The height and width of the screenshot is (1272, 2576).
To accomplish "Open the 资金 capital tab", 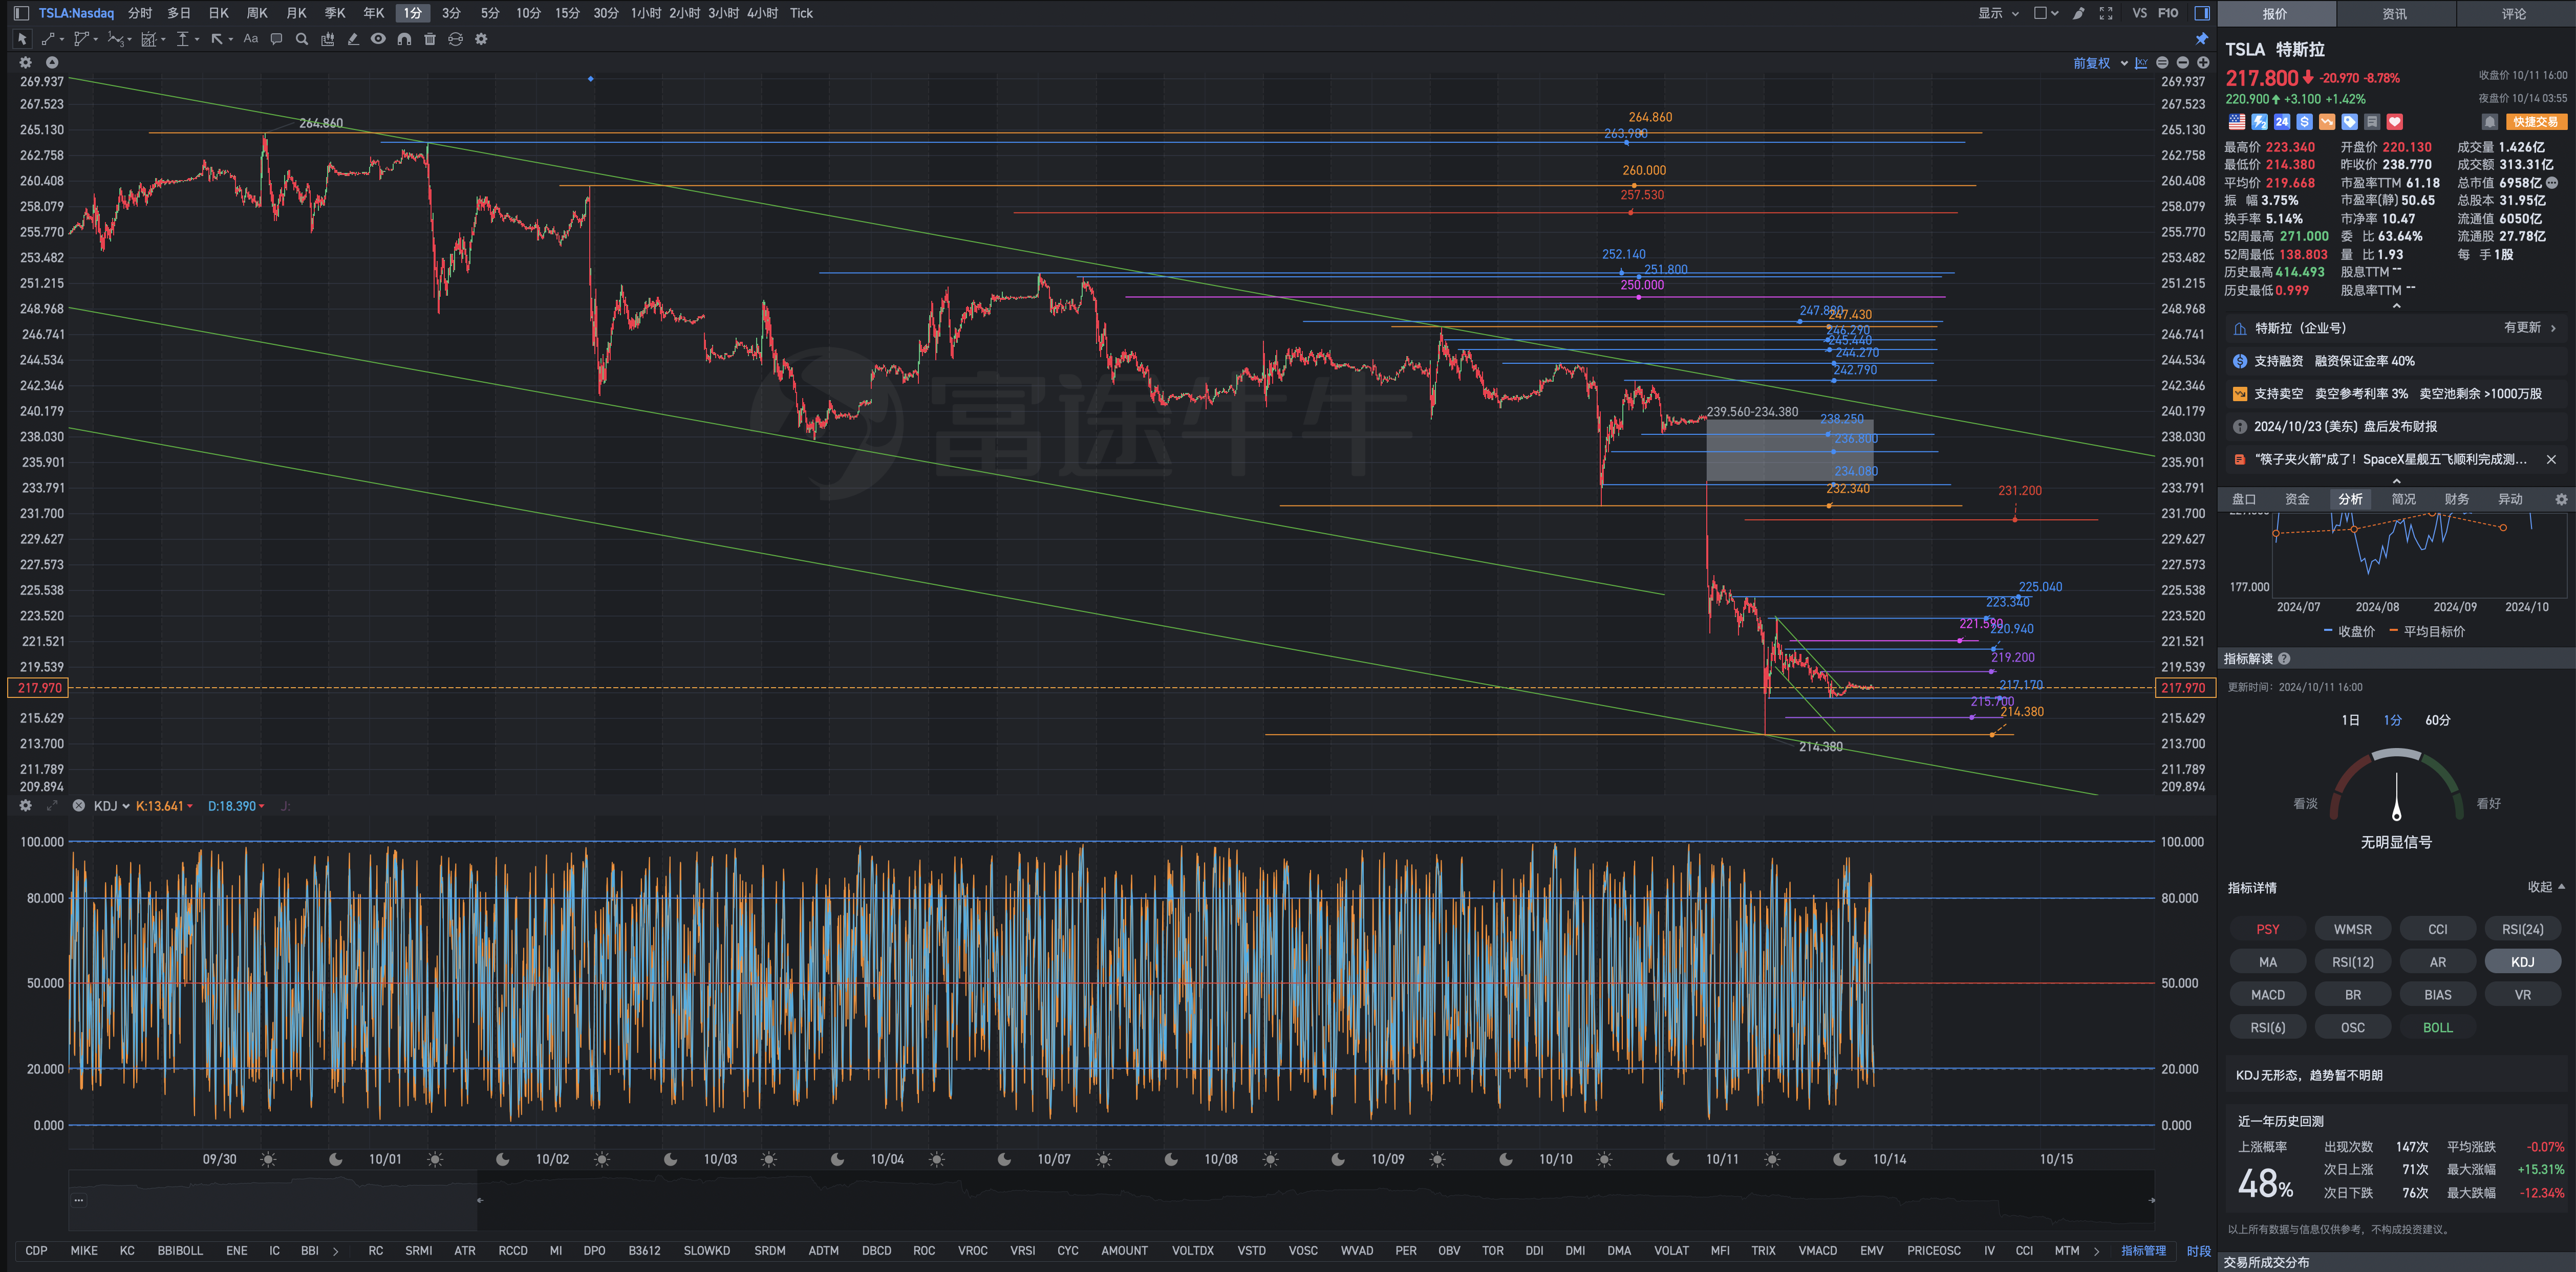I will [2297, 499].
